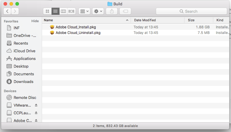
Task: Click the Kind cell of Adobe Cloud_Install.pkg
Action: 222,27
